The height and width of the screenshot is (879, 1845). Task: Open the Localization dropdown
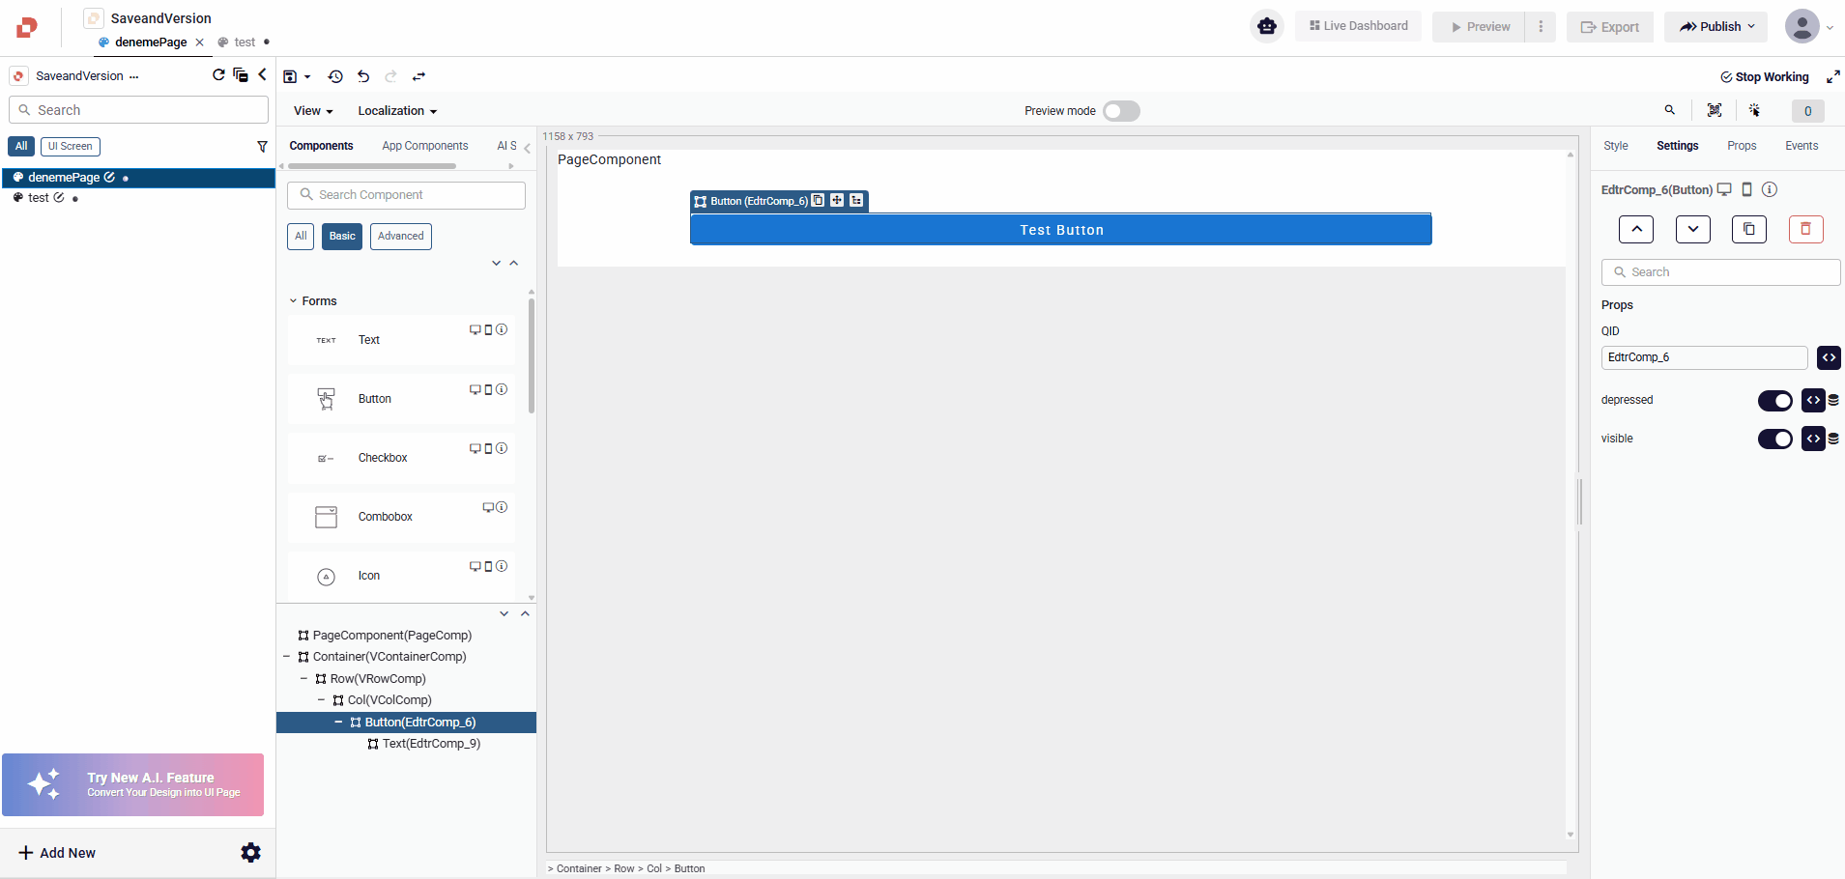tap(396, 111)
